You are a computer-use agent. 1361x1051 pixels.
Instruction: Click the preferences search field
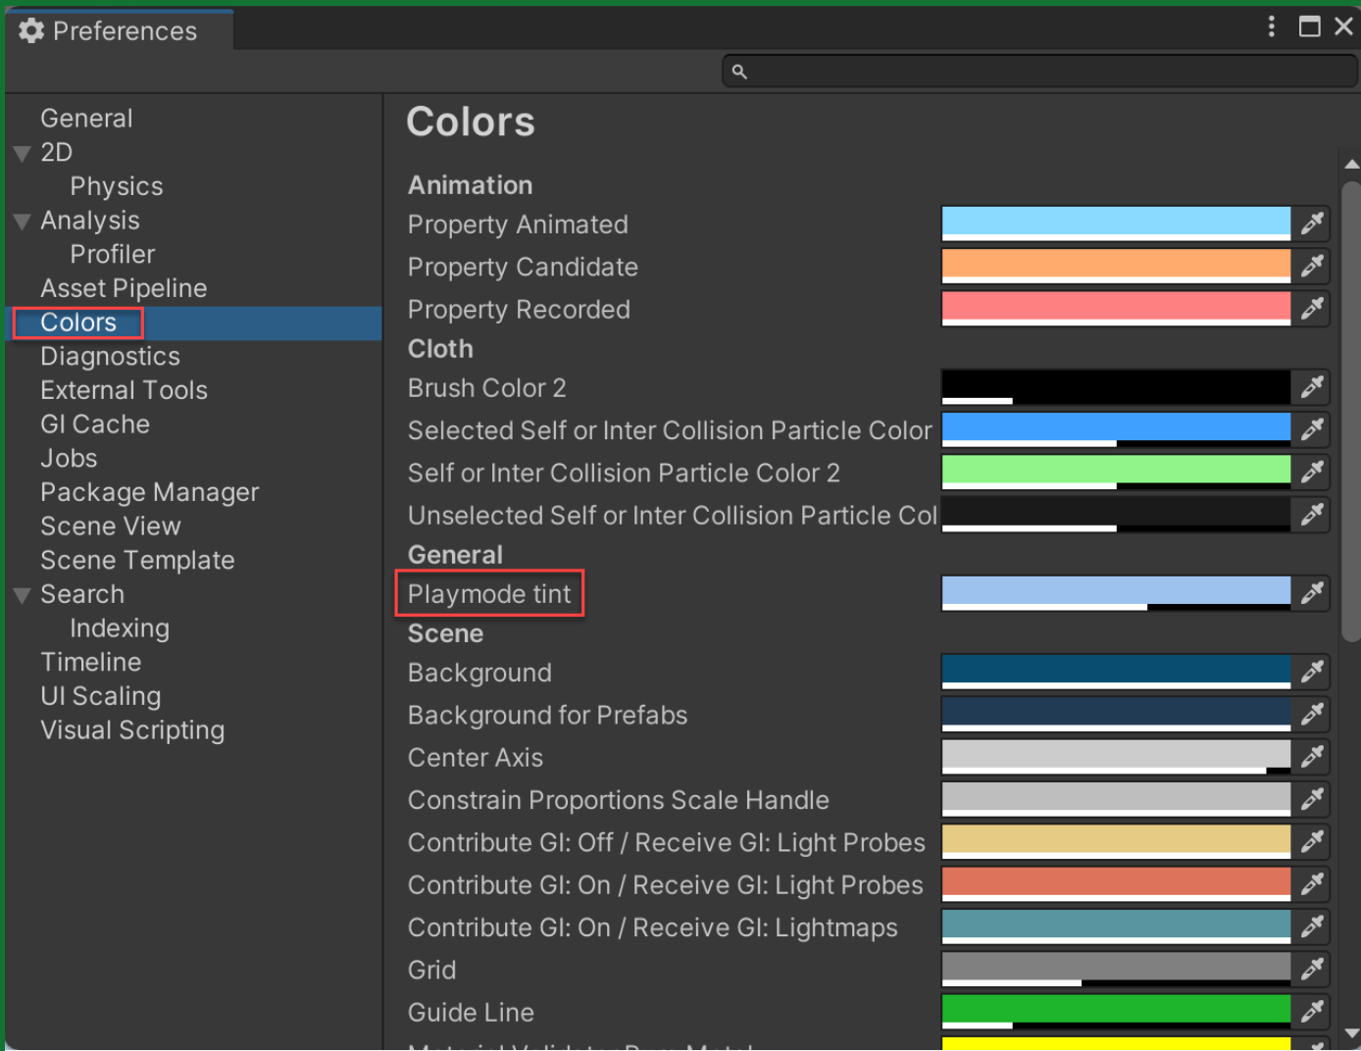(1039, 72)
